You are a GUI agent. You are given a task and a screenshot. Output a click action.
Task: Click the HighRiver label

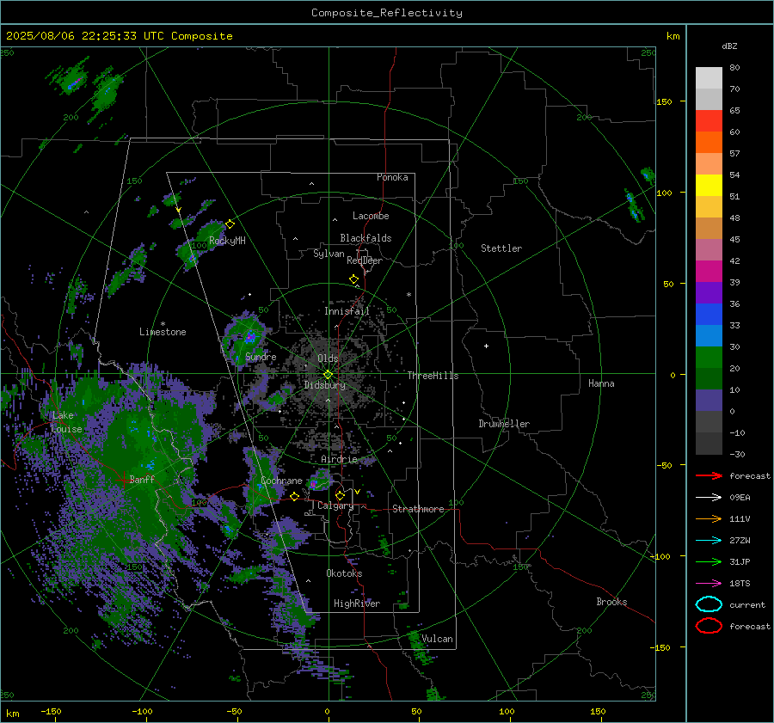click(357, 604)
